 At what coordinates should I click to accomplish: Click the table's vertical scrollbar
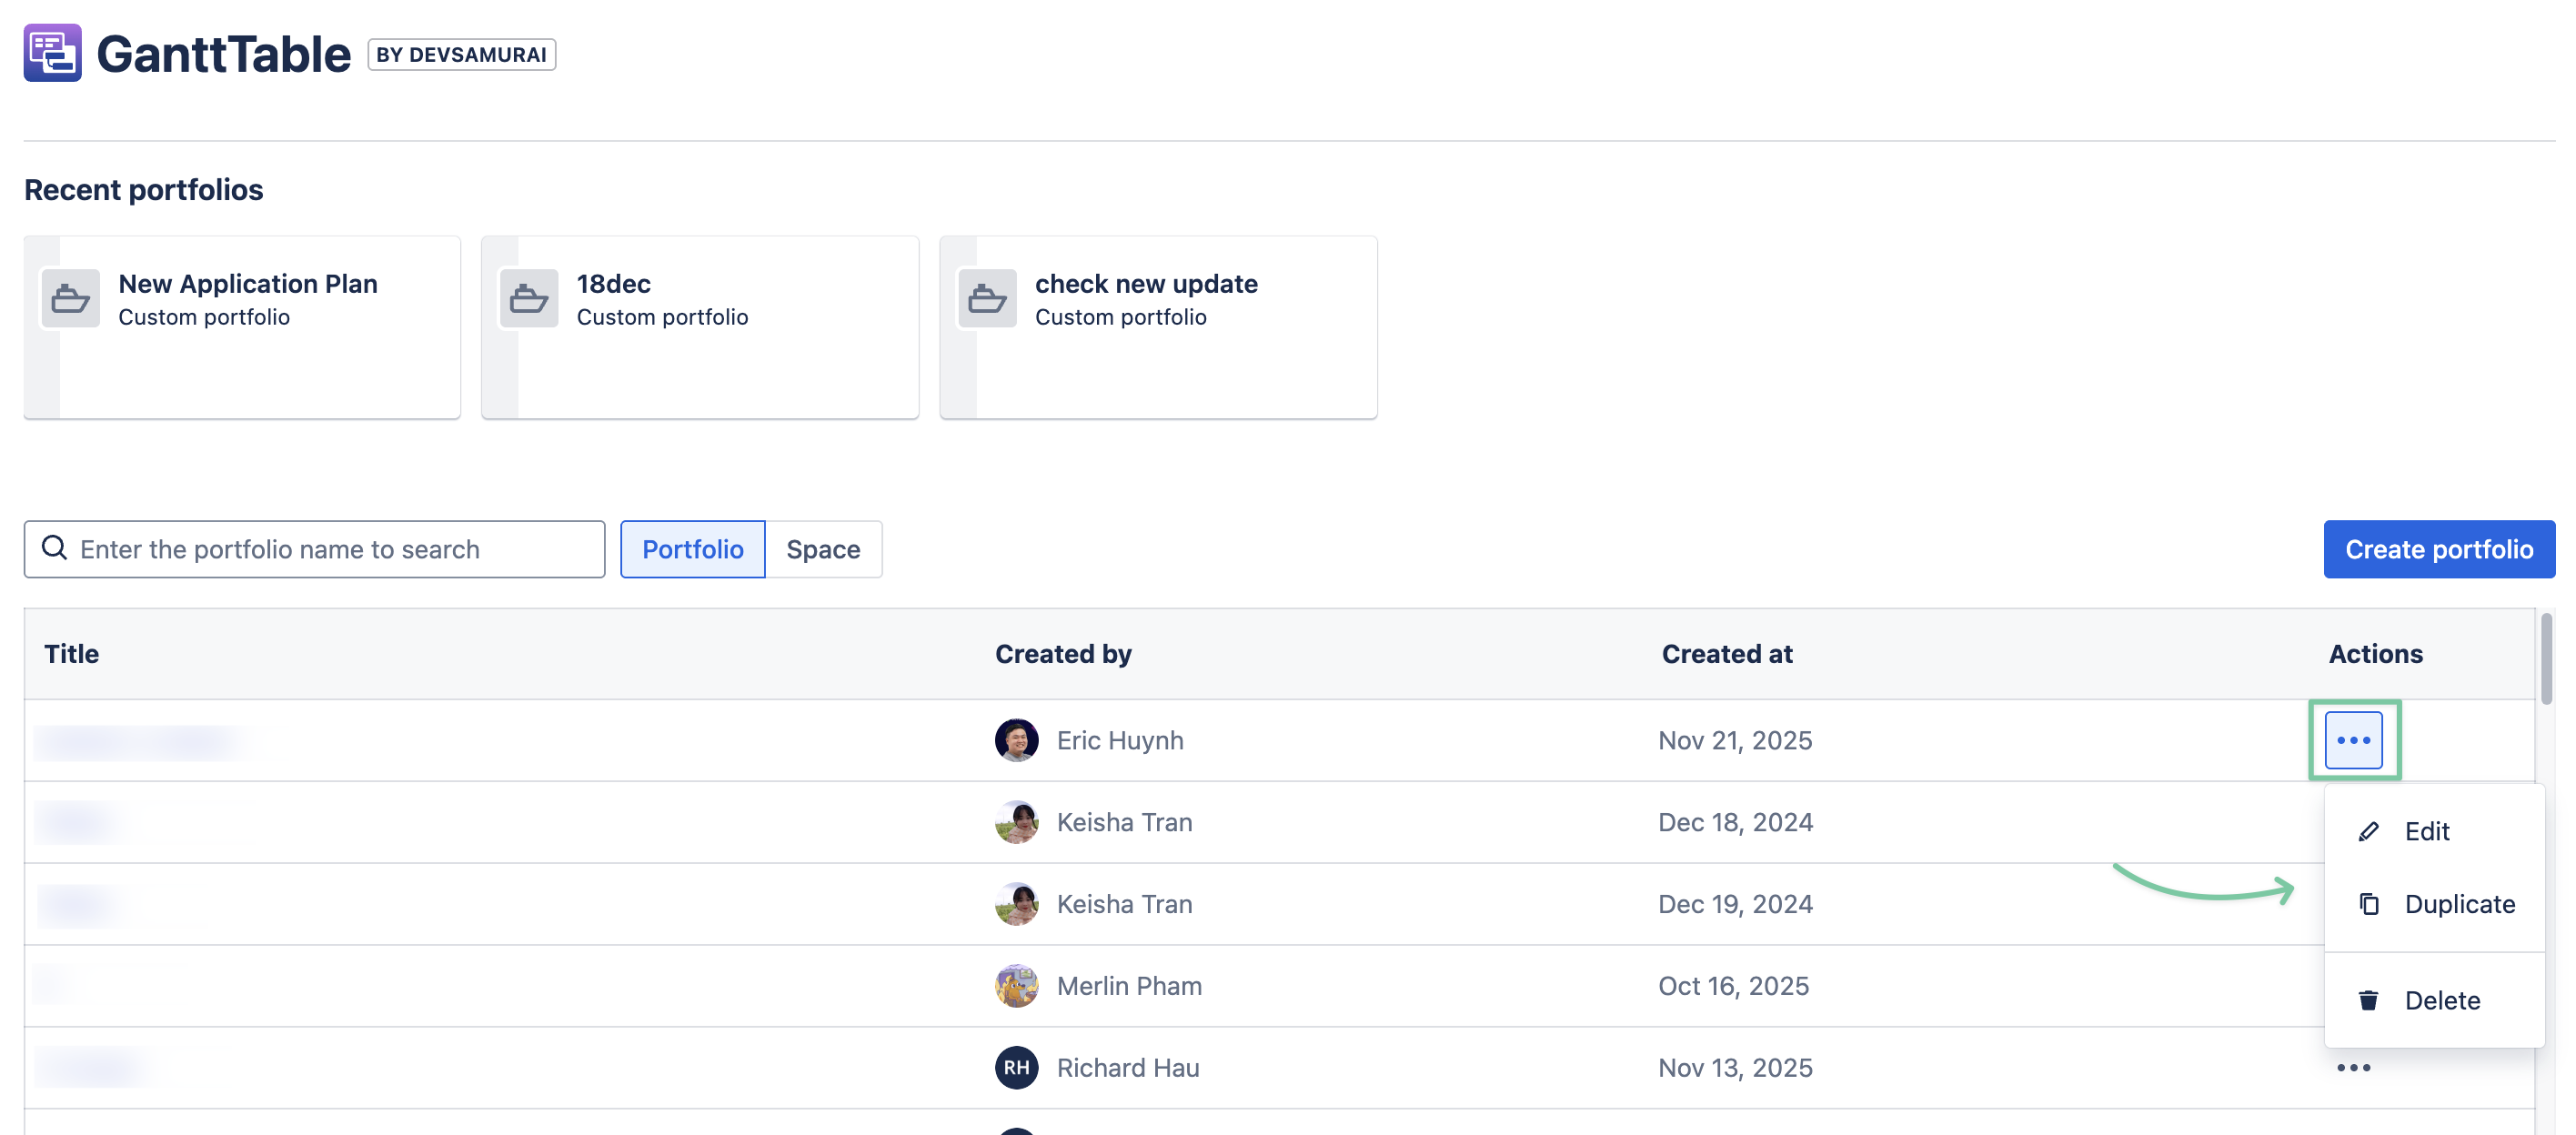[x=2545, y=660]
